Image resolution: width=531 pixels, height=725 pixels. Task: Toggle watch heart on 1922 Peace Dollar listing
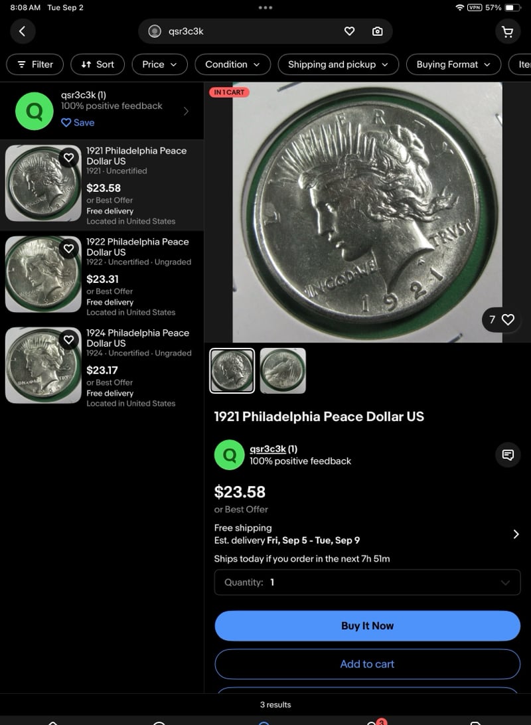click(x=68, y=249)
